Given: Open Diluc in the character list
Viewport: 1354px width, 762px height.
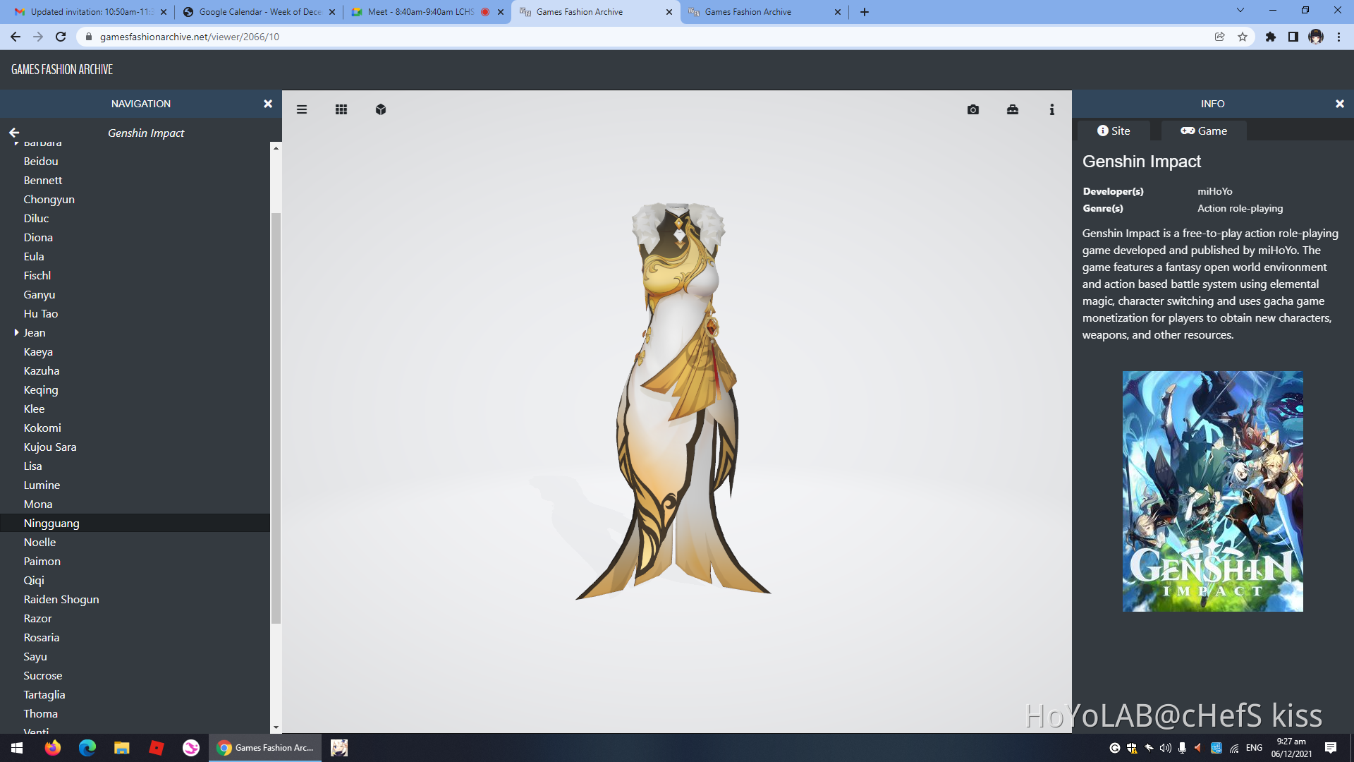Looking at the screenshot, I should click(37, 219).
